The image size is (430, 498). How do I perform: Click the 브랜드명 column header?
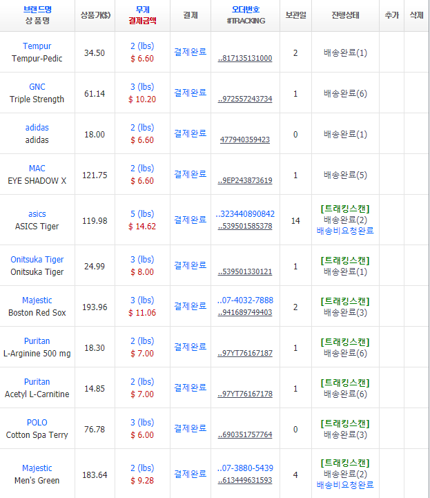[37, 10]
